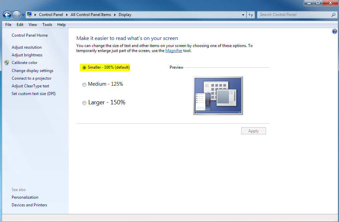The height and width of the screenshot is (222, 339).
Task: Open Adjust ClearType text link
Action: point(30,86)
